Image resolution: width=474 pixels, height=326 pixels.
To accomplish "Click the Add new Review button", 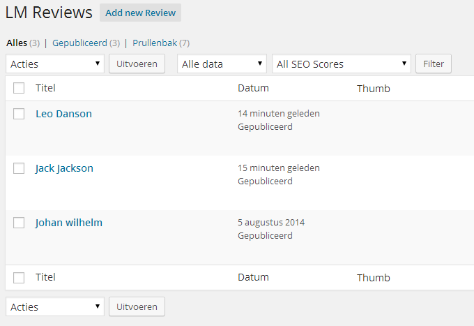I will (140, 13).
